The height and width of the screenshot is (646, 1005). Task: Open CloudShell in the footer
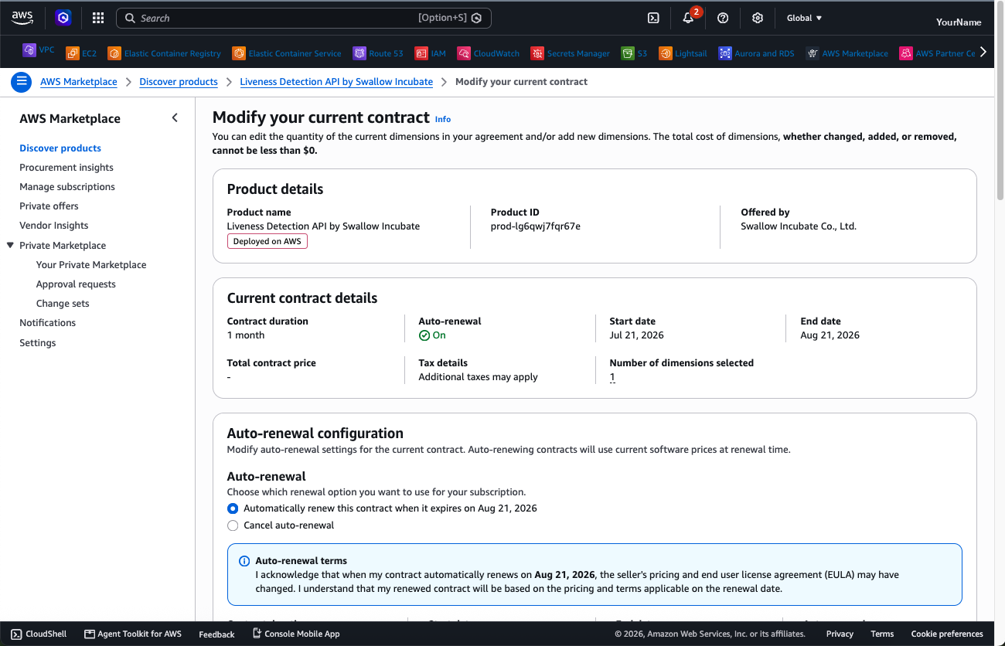(39, 634)
